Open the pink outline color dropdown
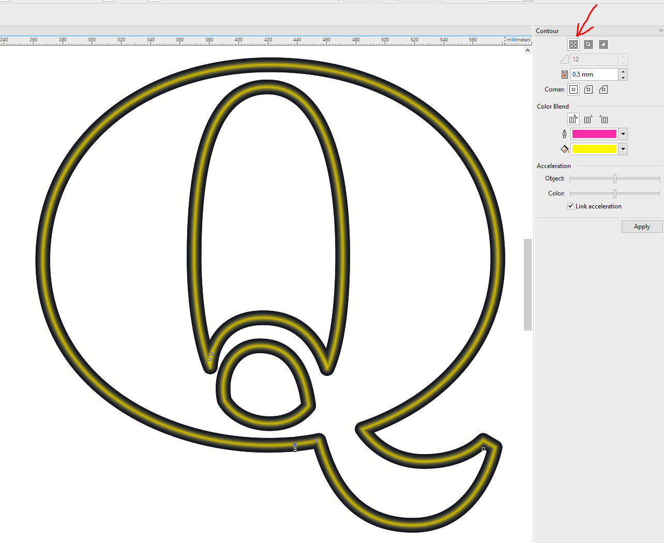This screenshot has height=543, width=664. (x=623, y=134)
